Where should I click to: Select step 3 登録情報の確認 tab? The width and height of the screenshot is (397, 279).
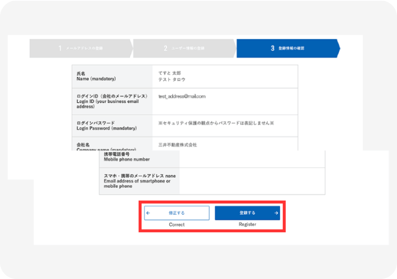coord(288,48)
